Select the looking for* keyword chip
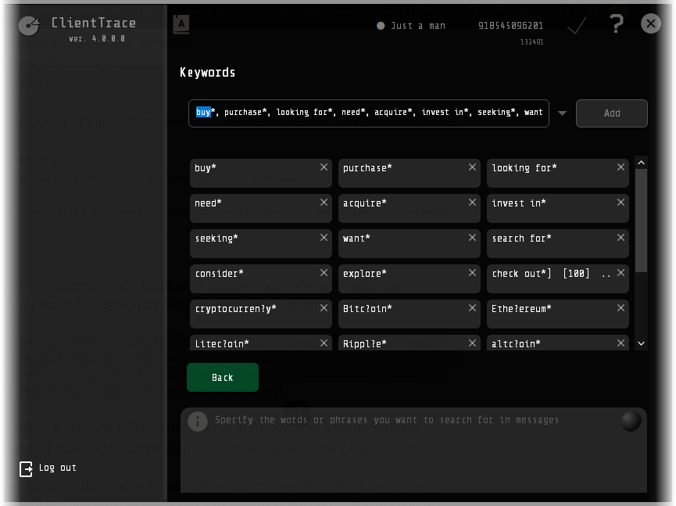This screenshot has width=676, height=506. (x=558, y=173)
